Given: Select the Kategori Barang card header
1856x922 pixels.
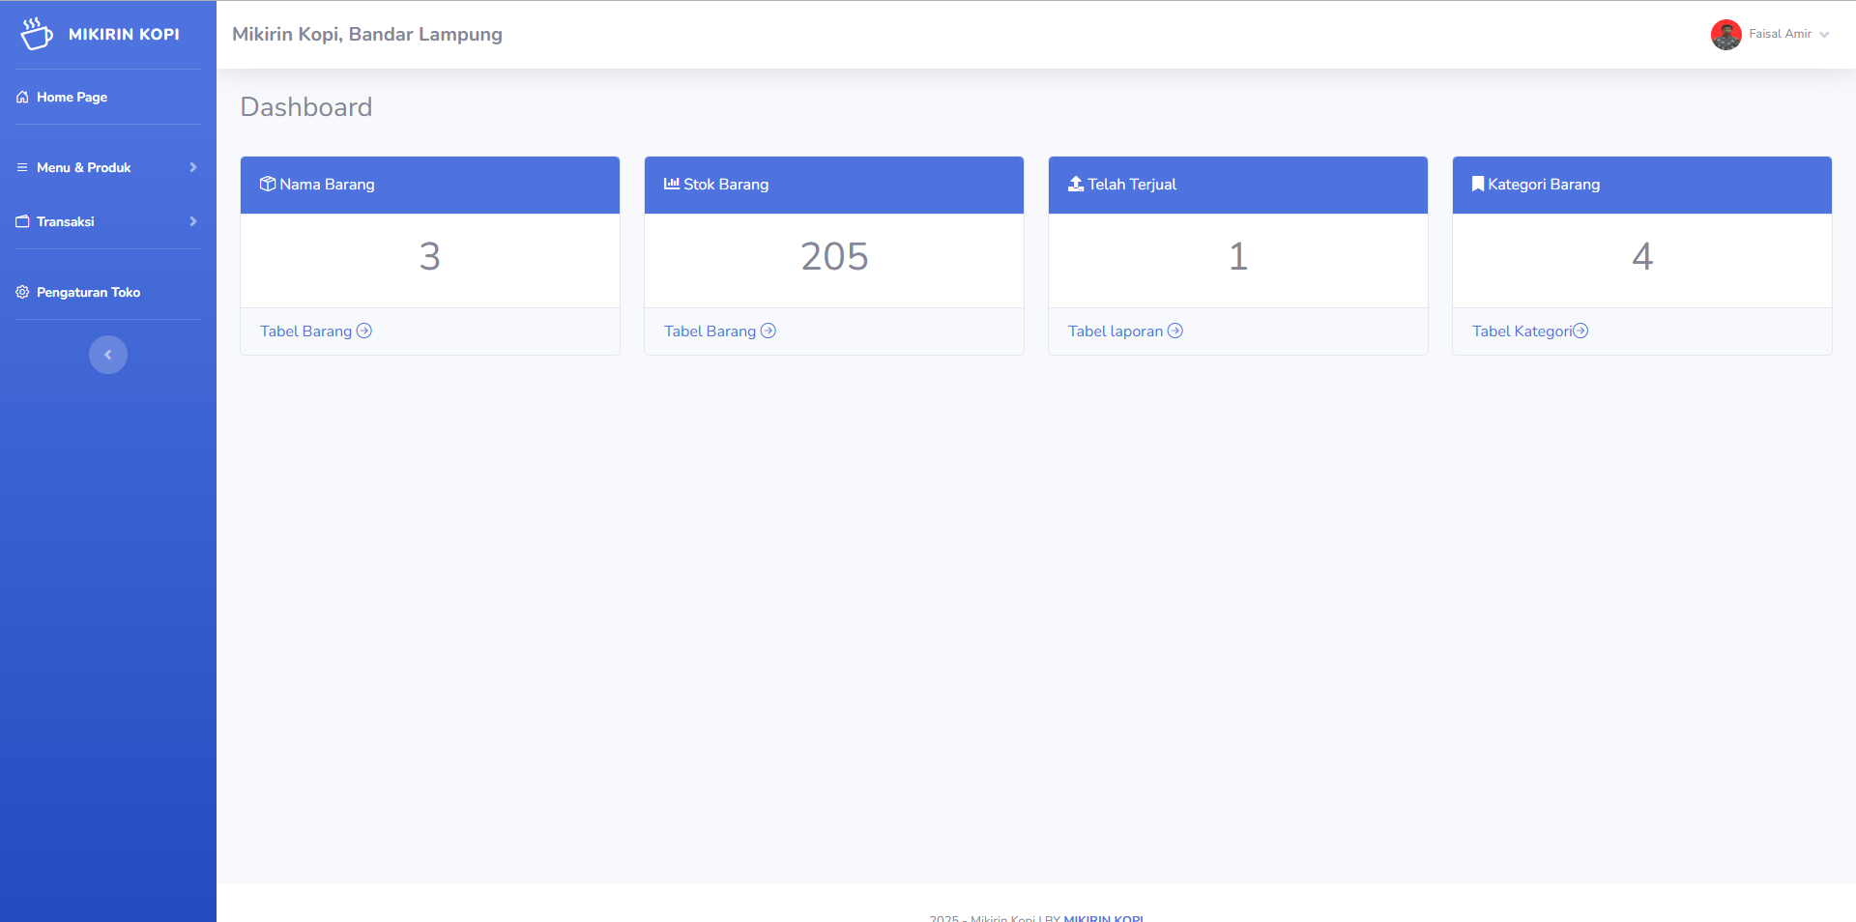Looking at the screenshot, I should click(1642, 185).
